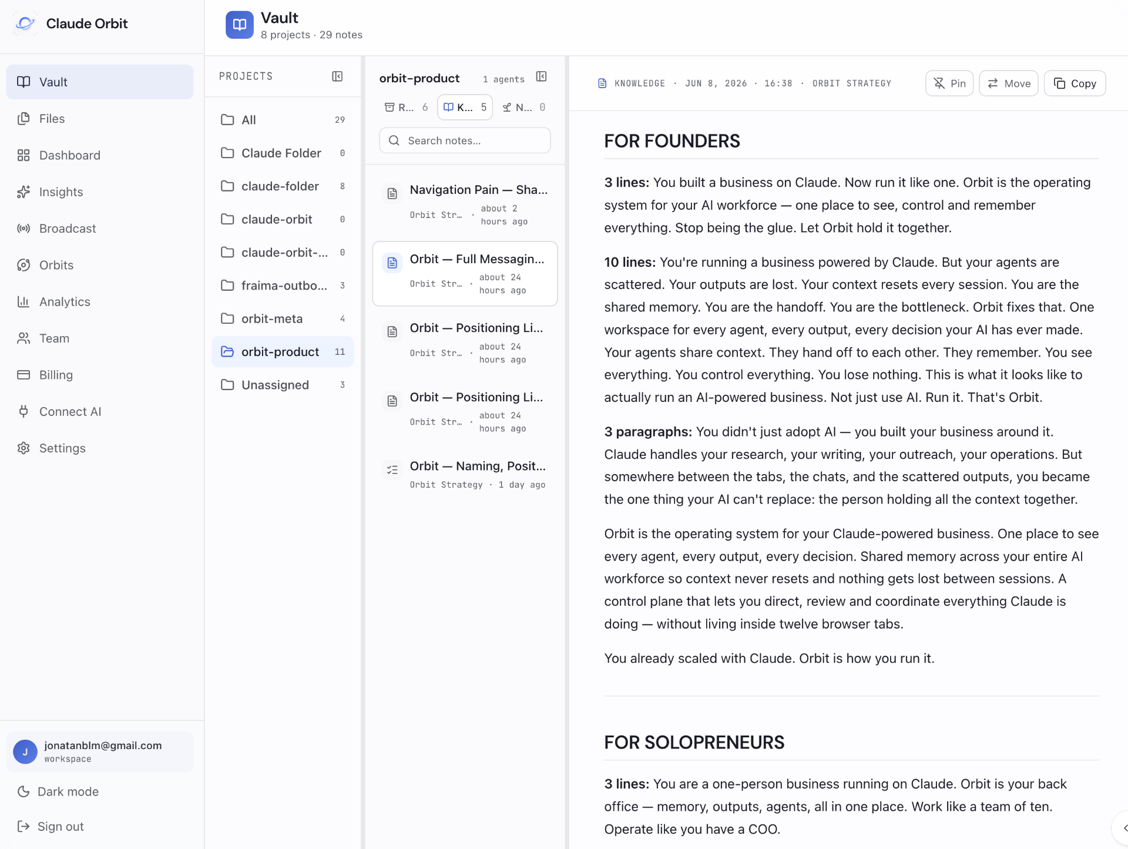Screen dimensions: 1128x849
Task: Select the All projects folder
Action: 283,120
